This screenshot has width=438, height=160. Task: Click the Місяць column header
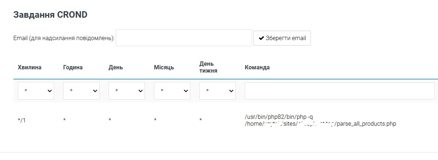(164, 68)
